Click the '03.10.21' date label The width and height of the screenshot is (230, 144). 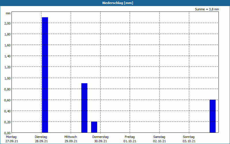pyautogui.click(x=189, y=141)
